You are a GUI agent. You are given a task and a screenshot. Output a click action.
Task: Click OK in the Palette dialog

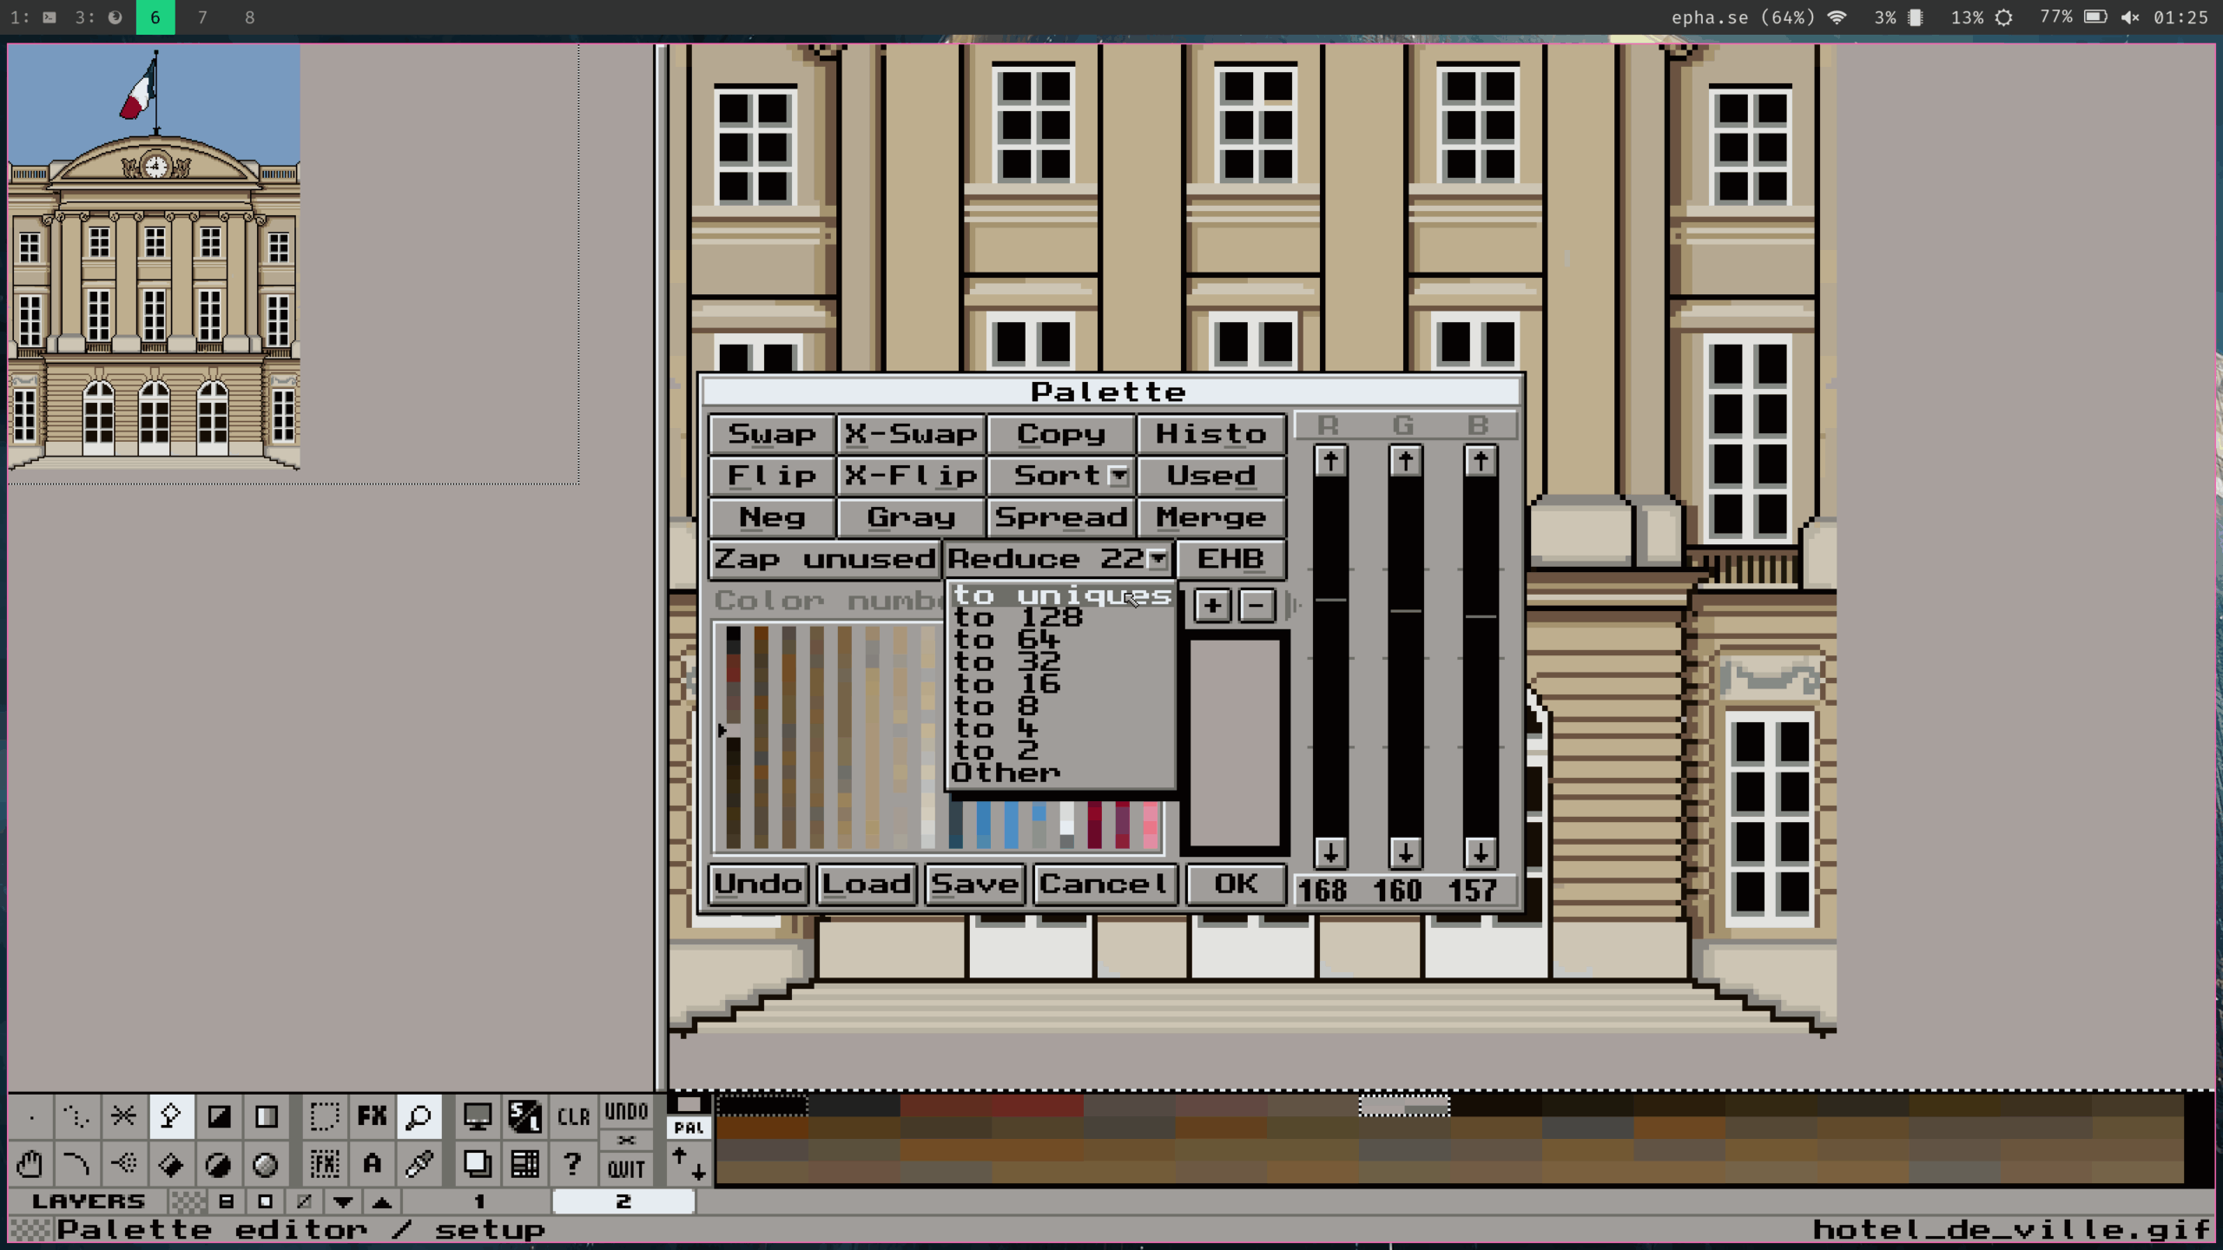click(x=1236, y=884)
